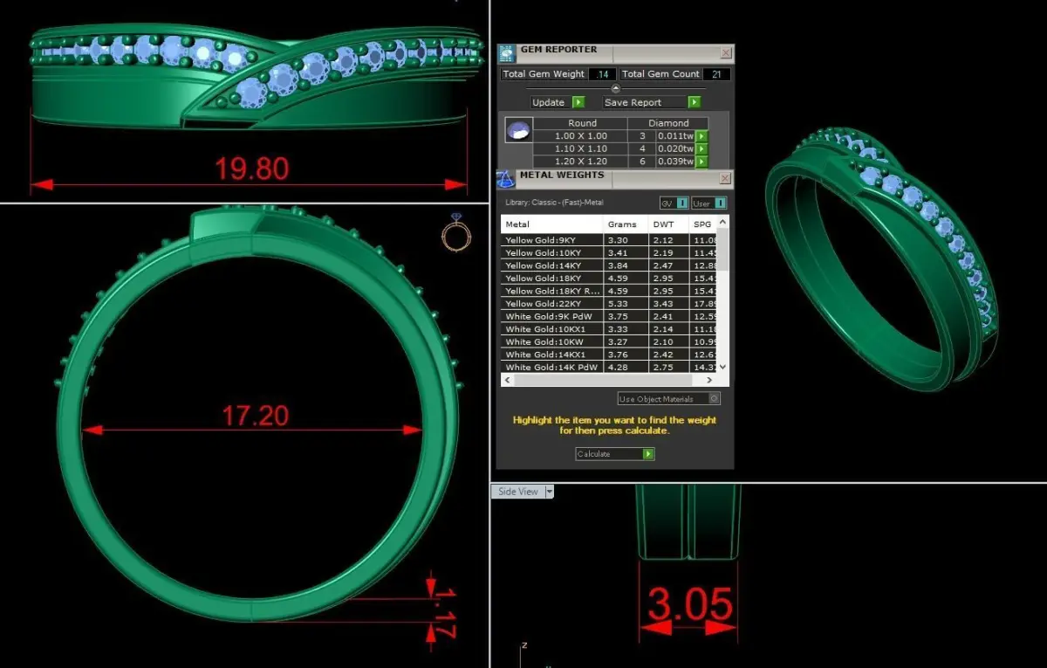
Task: Open the Side View dropdown arrow
Action: (x=549, y=492)
